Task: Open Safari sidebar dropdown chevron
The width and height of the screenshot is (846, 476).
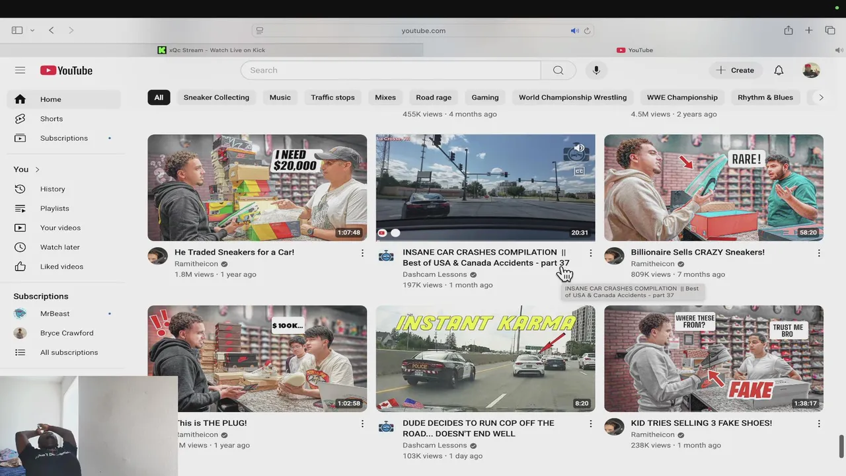Action: coord(32,30)
